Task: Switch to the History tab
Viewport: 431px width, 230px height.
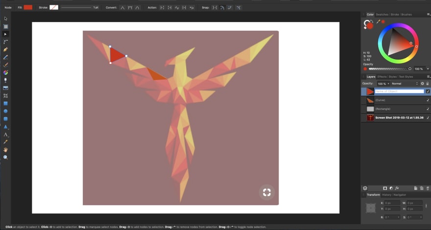Action: point(386,195)
